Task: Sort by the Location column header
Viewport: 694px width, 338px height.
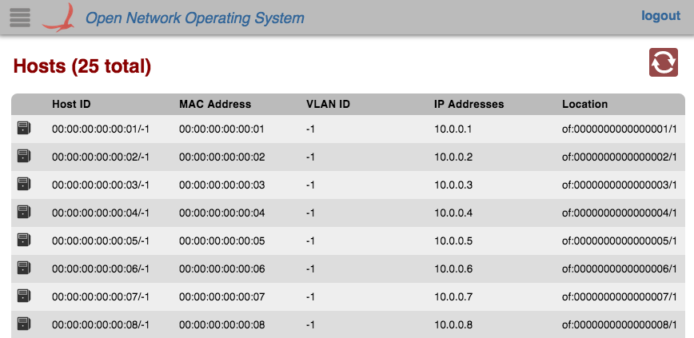Action: (x=584, y=104)
